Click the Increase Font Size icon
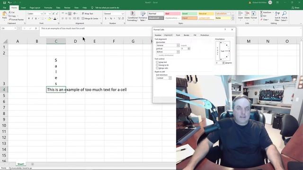 53,14
